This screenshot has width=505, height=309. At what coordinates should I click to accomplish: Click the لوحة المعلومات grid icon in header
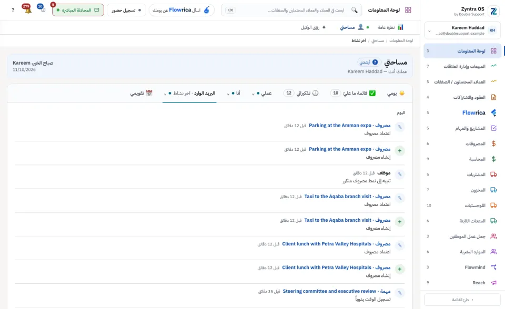[408, 10]
